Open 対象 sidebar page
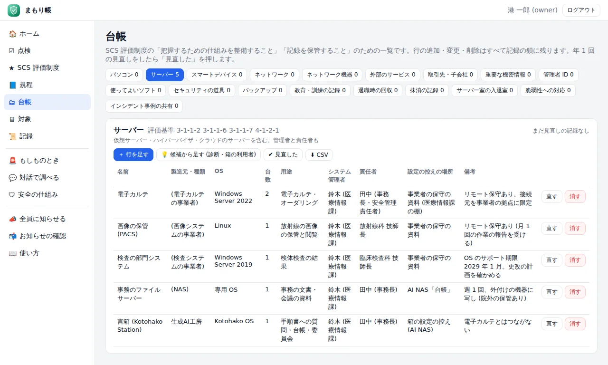This screenshot has width=608, height=365. 47,119
